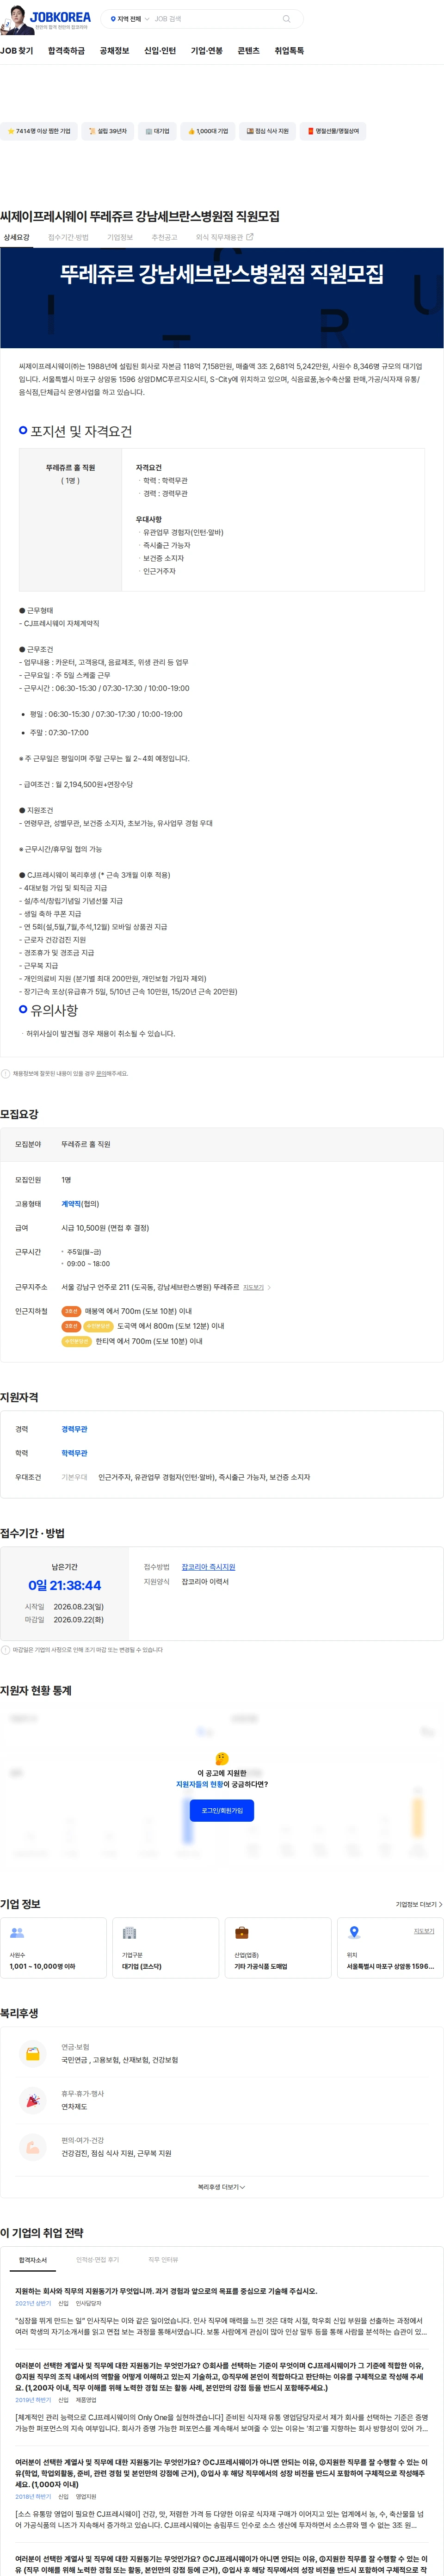Click the 위치 map pin icon
The height and width of the screenshot is (2576, 444).
pos(354,1932)
